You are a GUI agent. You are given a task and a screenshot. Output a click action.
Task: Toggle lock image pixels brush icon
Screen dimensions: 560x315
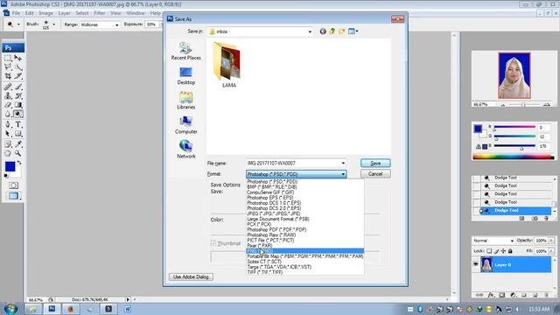coord(496,251)
